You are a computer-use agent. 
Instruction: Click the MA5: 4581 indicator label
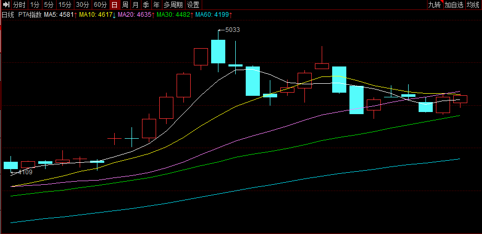[x=60, y=15]
